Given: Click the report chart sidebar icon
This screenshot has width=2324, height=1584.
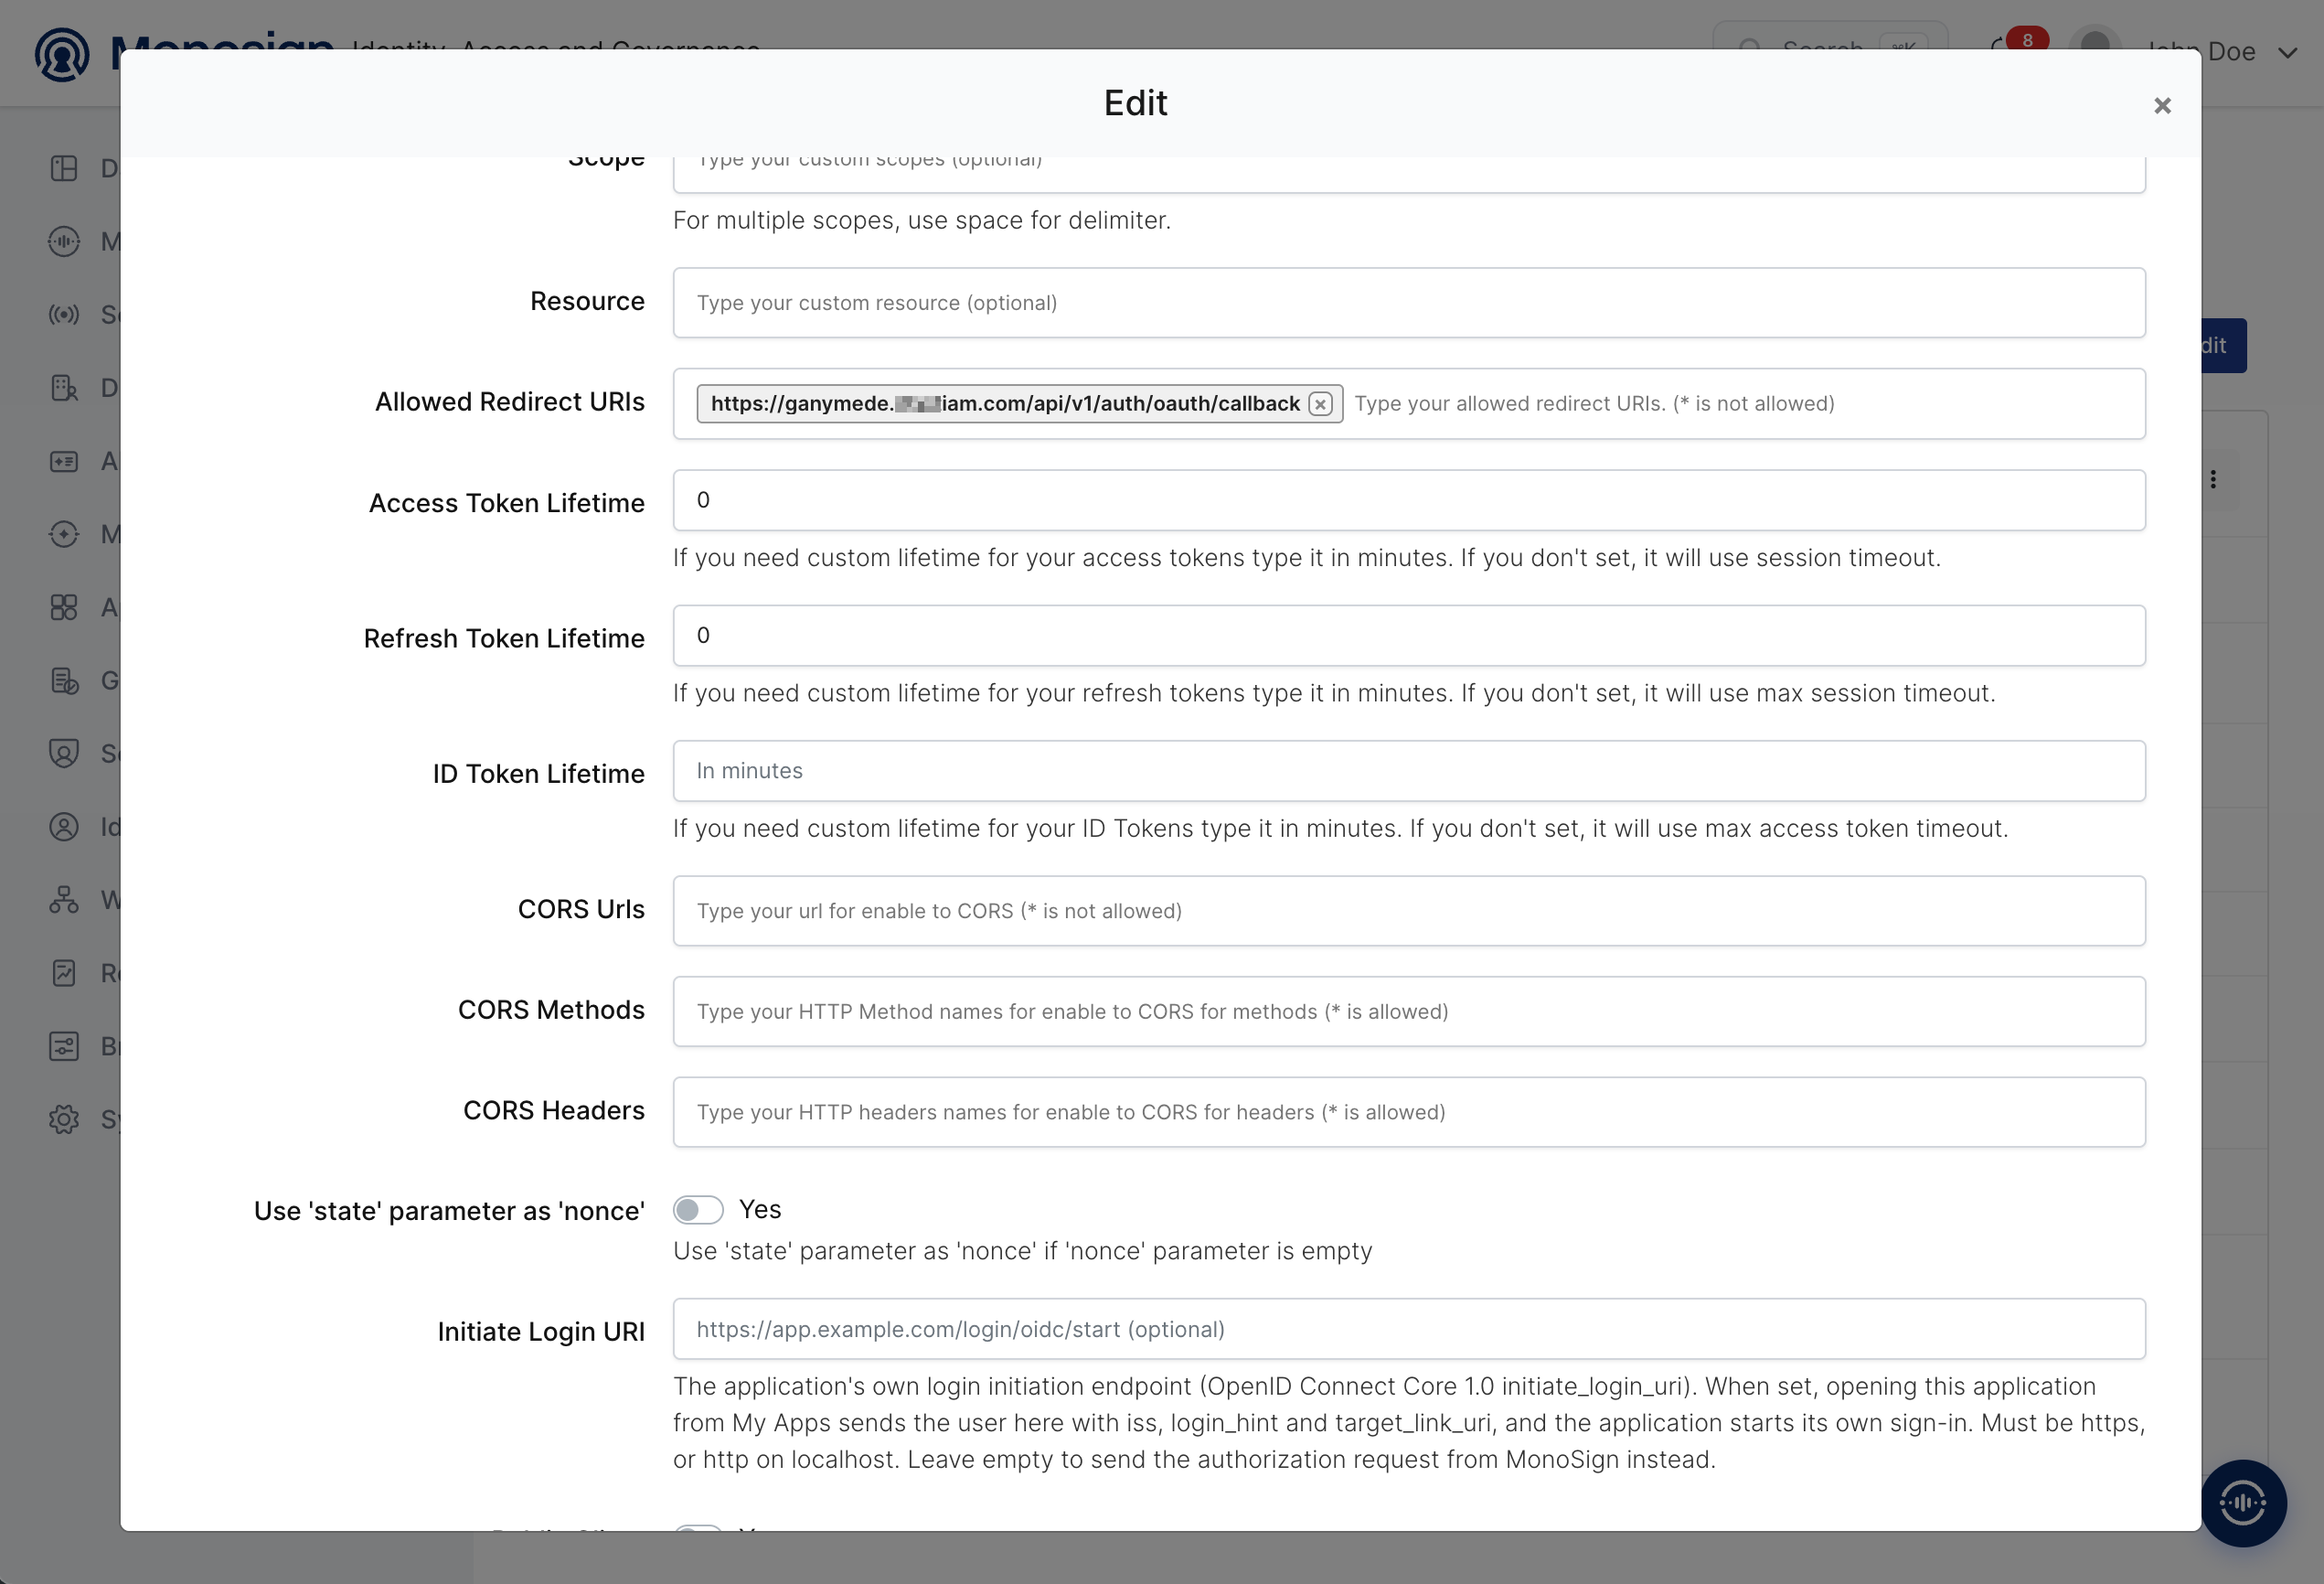Looking at the screenshot, I should point(64,972).
